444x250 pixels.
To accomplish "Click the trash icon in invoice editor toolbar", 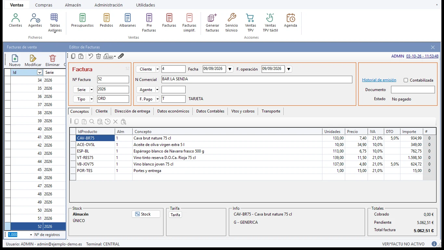I will (x=98, y=56).
